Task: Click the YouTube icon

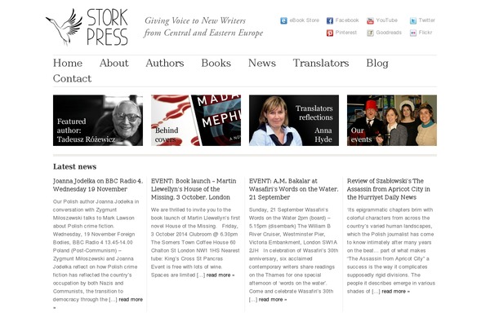Action: (370, 20)
